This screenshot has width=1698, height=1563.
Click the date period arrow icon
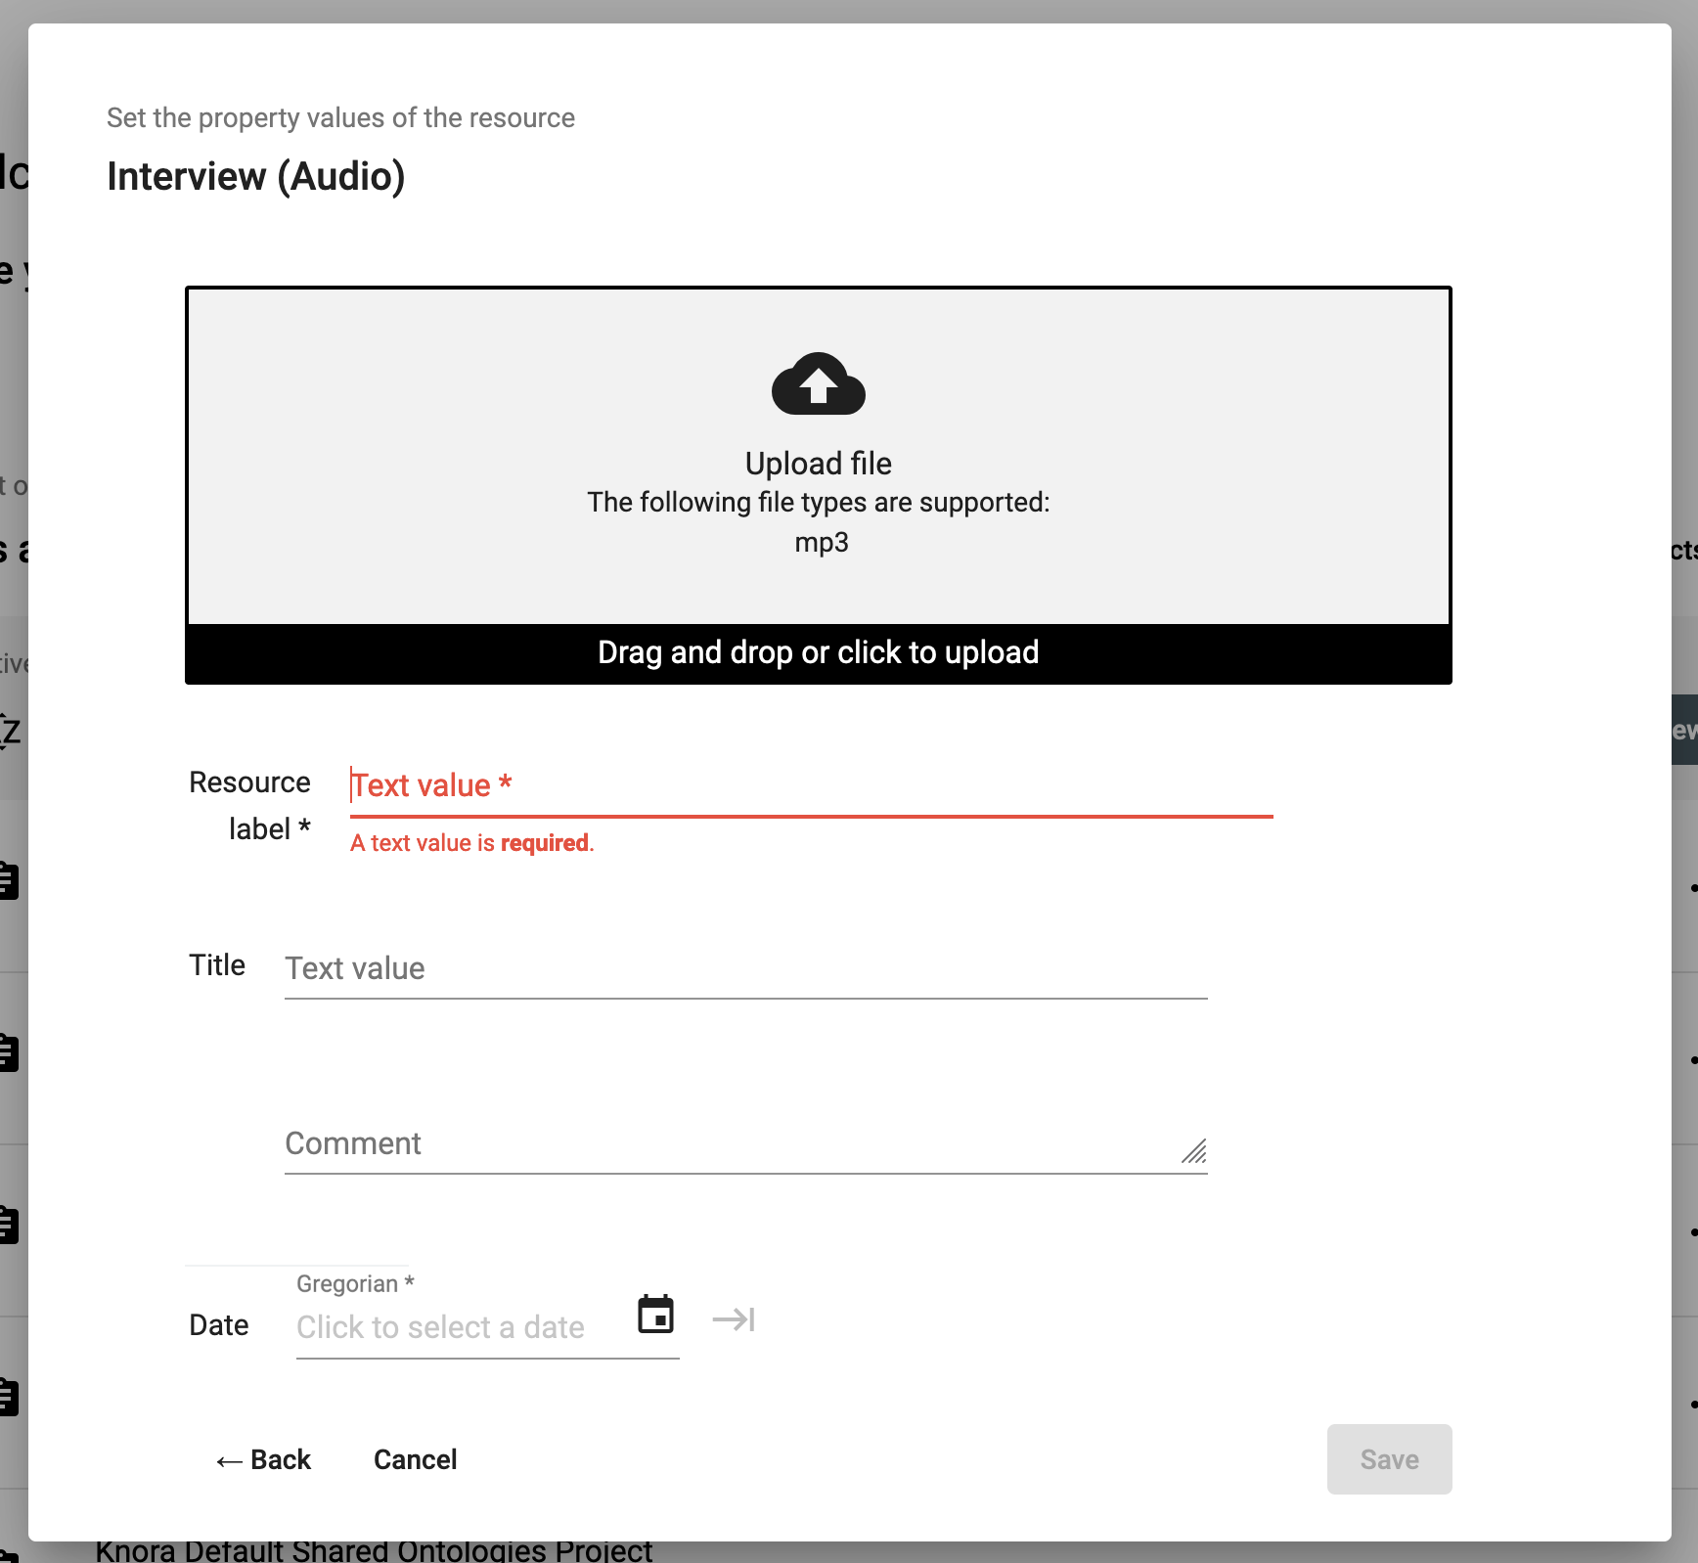[x=734, y=1319]
